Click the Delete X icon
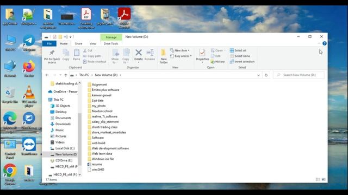Screen dimensions: 348x195 tap(139, 53)
